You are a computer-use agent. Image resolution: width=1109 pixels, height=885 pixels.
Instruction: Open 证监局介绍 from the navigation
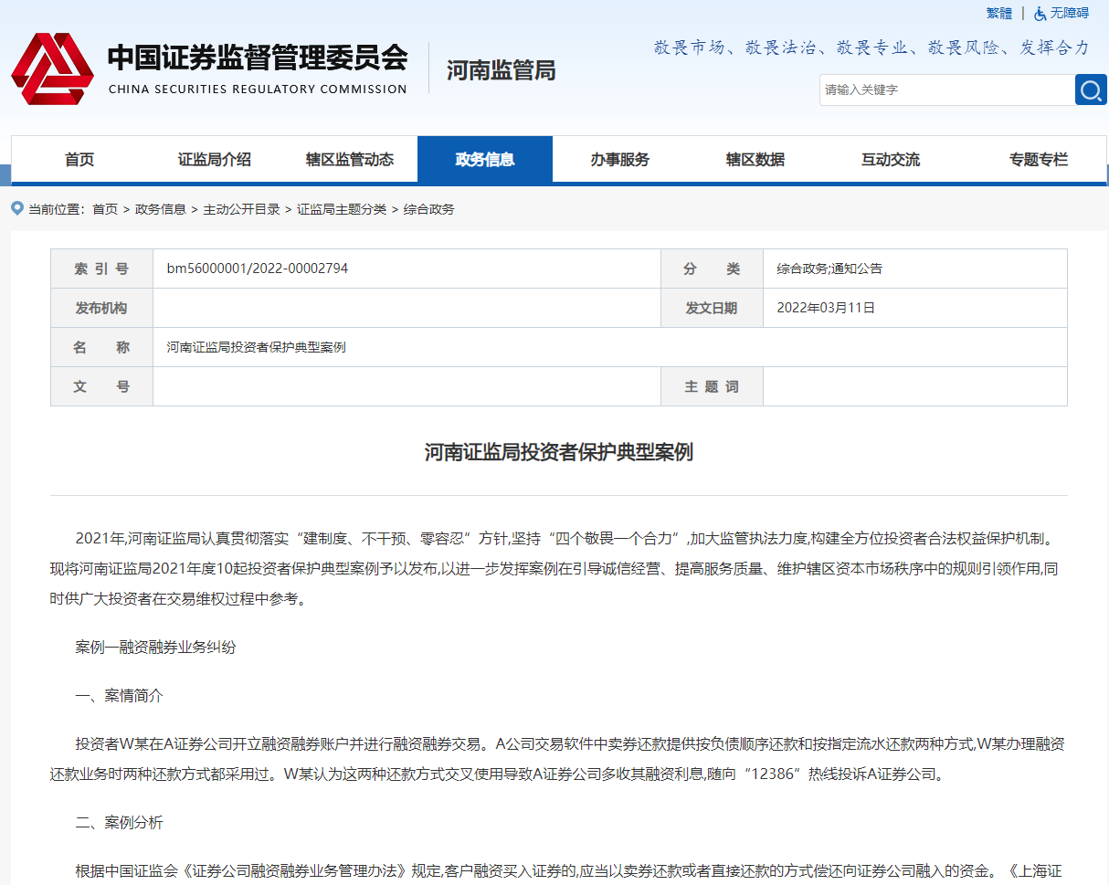pos(215,158)
